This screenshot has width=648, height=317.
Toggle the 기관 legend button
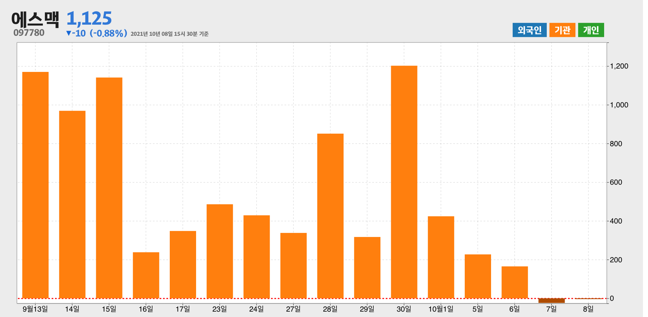(562, 30)
